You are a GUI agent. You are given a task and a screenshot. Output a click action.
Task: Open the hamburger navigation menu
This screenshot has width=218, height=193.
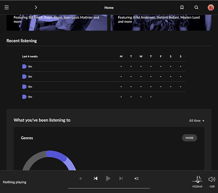tap(7, 7)
